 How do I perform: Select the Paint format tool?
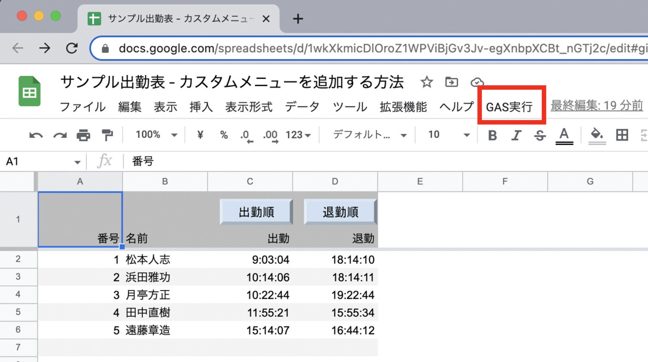(x=107, y=135)
